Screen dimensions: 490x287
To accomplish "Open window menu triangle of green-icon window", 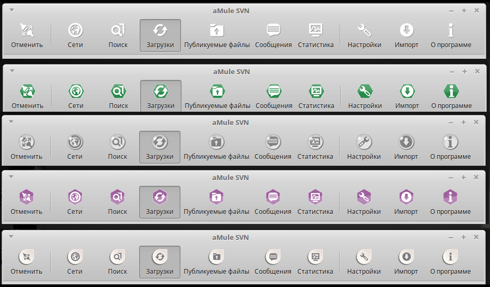I will click(12, 71).
